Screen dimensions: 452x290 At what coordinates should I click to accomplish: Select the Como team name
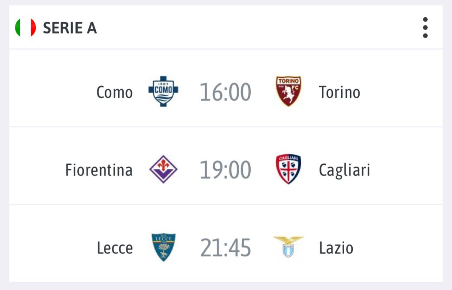pos(114,93)
